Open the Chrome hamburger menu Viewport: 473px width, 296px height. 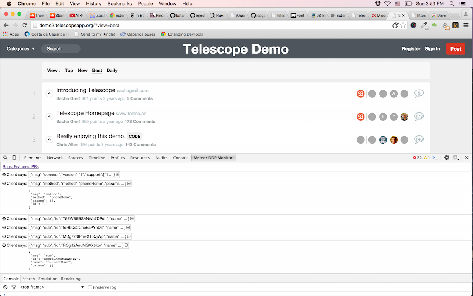[466, 25]
